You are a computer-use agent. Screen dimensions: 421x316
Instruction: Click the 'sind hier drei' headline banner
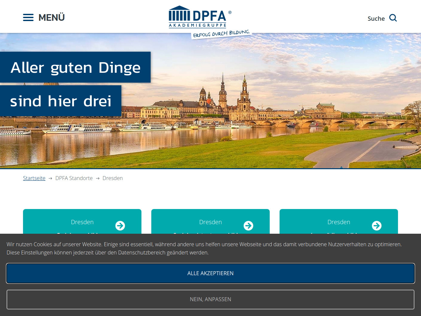(61, 101)
